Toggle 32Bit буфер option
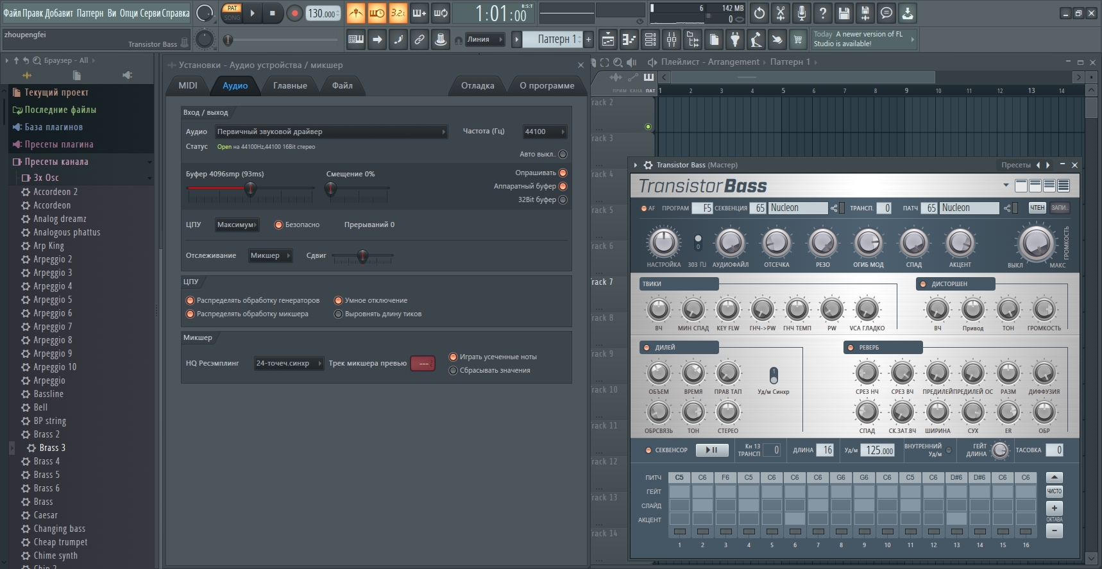Screen dimensions: 1102x569 [563, 200]
